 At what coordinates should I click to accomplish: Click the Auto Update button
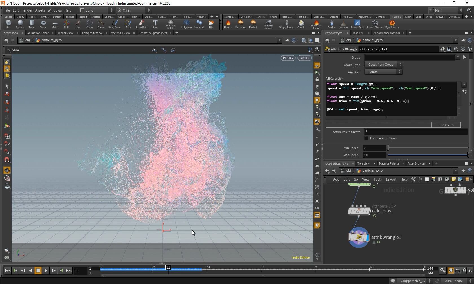point(454,281)
